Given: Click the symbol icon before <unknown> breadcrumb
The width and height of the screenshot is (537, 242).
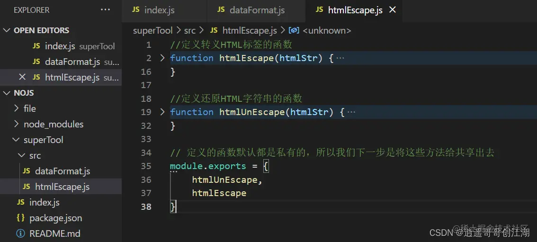Looking at the screenshot, I should click(x=294, y=30).
